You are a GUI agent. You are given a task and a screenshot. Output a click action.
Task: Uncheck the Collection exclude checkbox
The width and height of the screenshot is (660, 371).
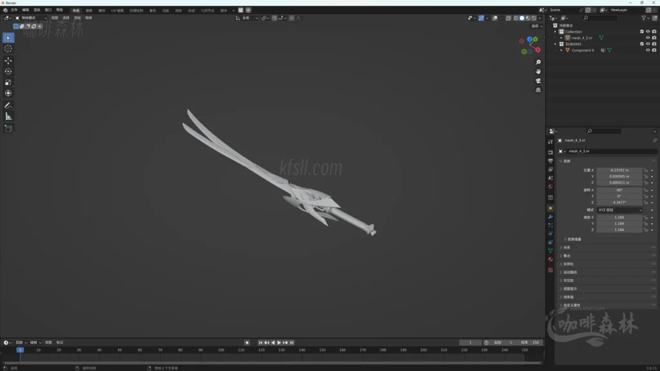[641, 32]
